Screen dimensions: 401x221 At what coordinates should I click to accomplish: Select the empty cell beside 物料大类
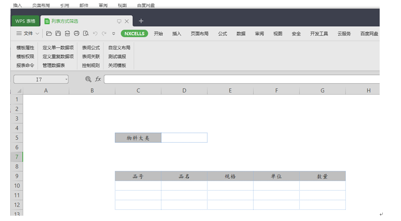184,138
